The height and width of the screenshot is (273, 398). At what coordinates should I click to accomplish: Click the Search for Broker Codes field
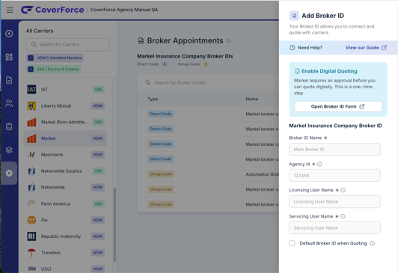pyautogui.click(x=208, y=83)
